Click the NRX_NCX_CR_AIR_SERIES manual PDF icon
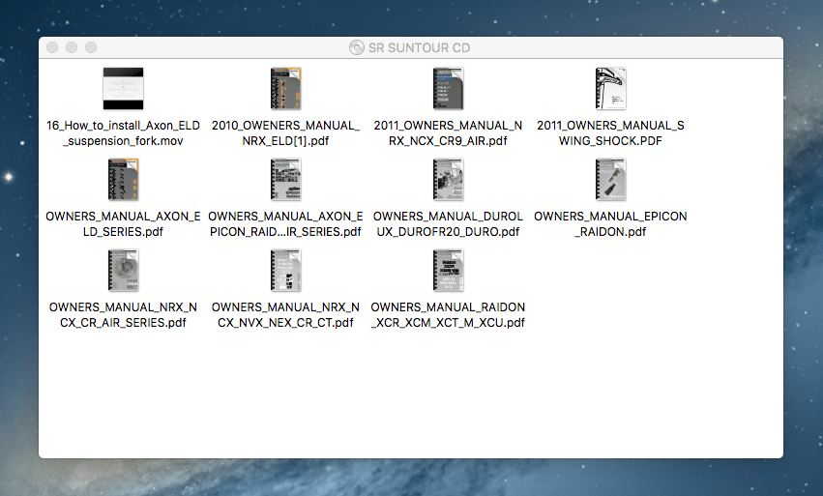This screenshot has height=496, width=823. click(123, 271)
